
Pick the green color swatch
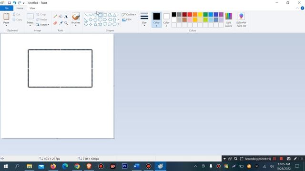click(205, 15)
